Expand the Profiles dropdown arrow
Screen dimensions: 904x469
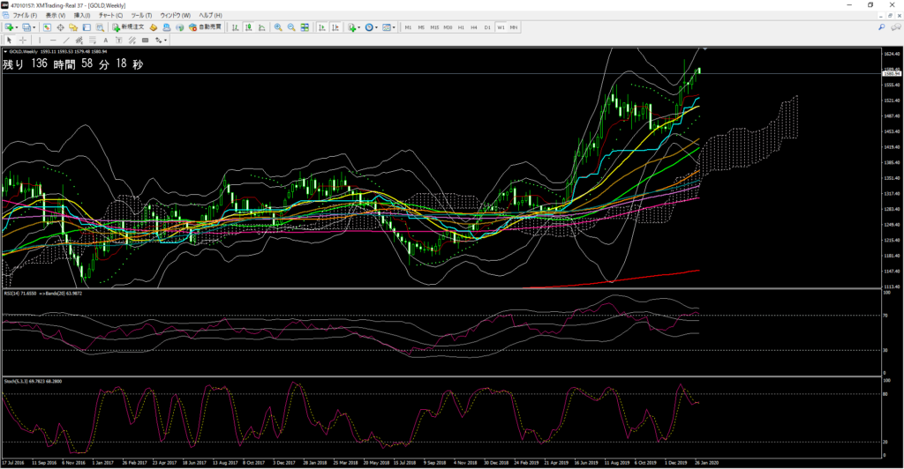coord(34,27)
